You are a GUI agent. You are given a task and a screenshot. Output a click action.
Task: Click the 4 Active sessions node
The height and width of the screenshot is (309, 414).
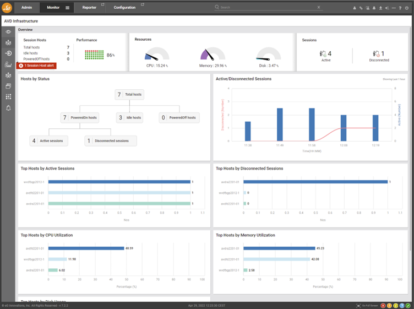tap(48, 141)
